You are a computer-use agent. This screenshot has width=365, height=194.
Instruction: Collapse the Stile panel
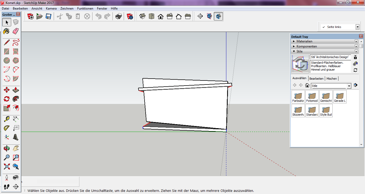299,51
